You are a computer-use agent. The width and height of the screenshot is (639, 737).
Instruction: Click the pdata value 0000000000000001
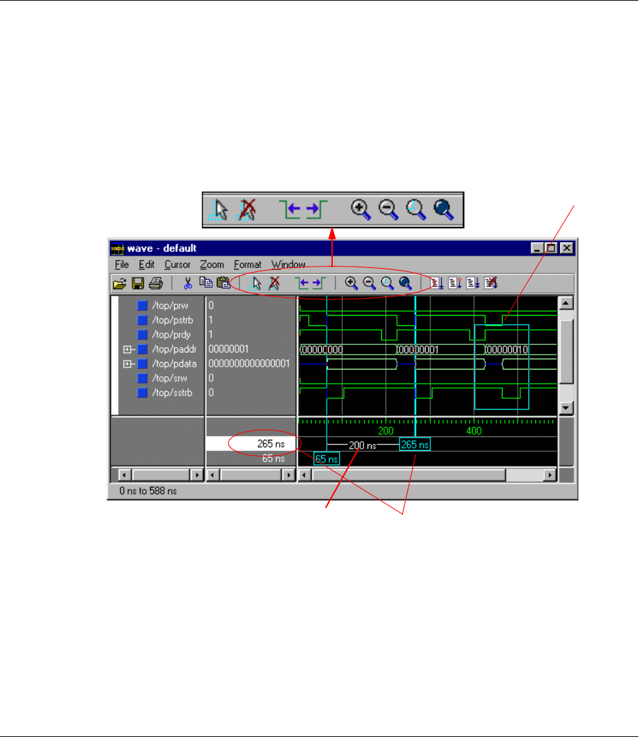point(249,364)
